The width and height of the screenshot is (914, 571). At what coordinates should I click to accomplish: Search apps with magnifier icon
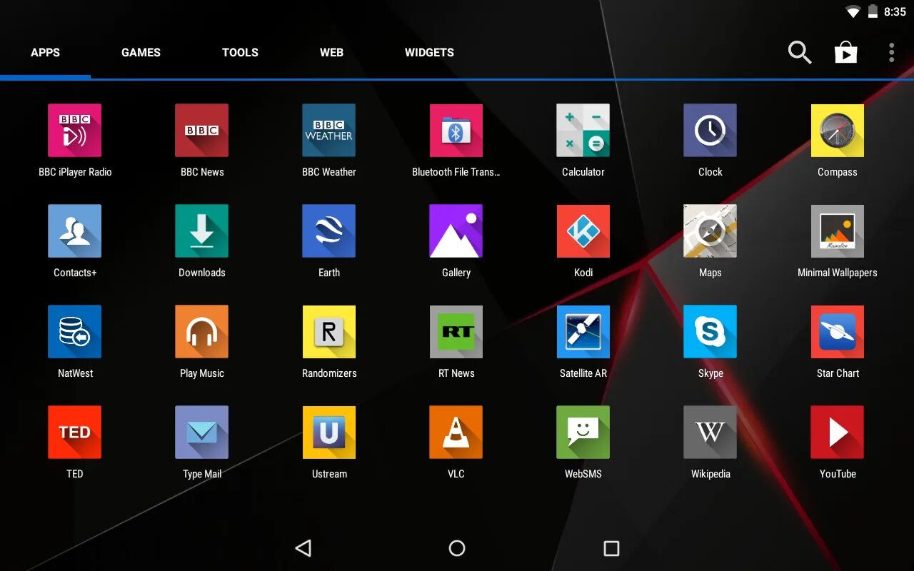coord(800,52)
